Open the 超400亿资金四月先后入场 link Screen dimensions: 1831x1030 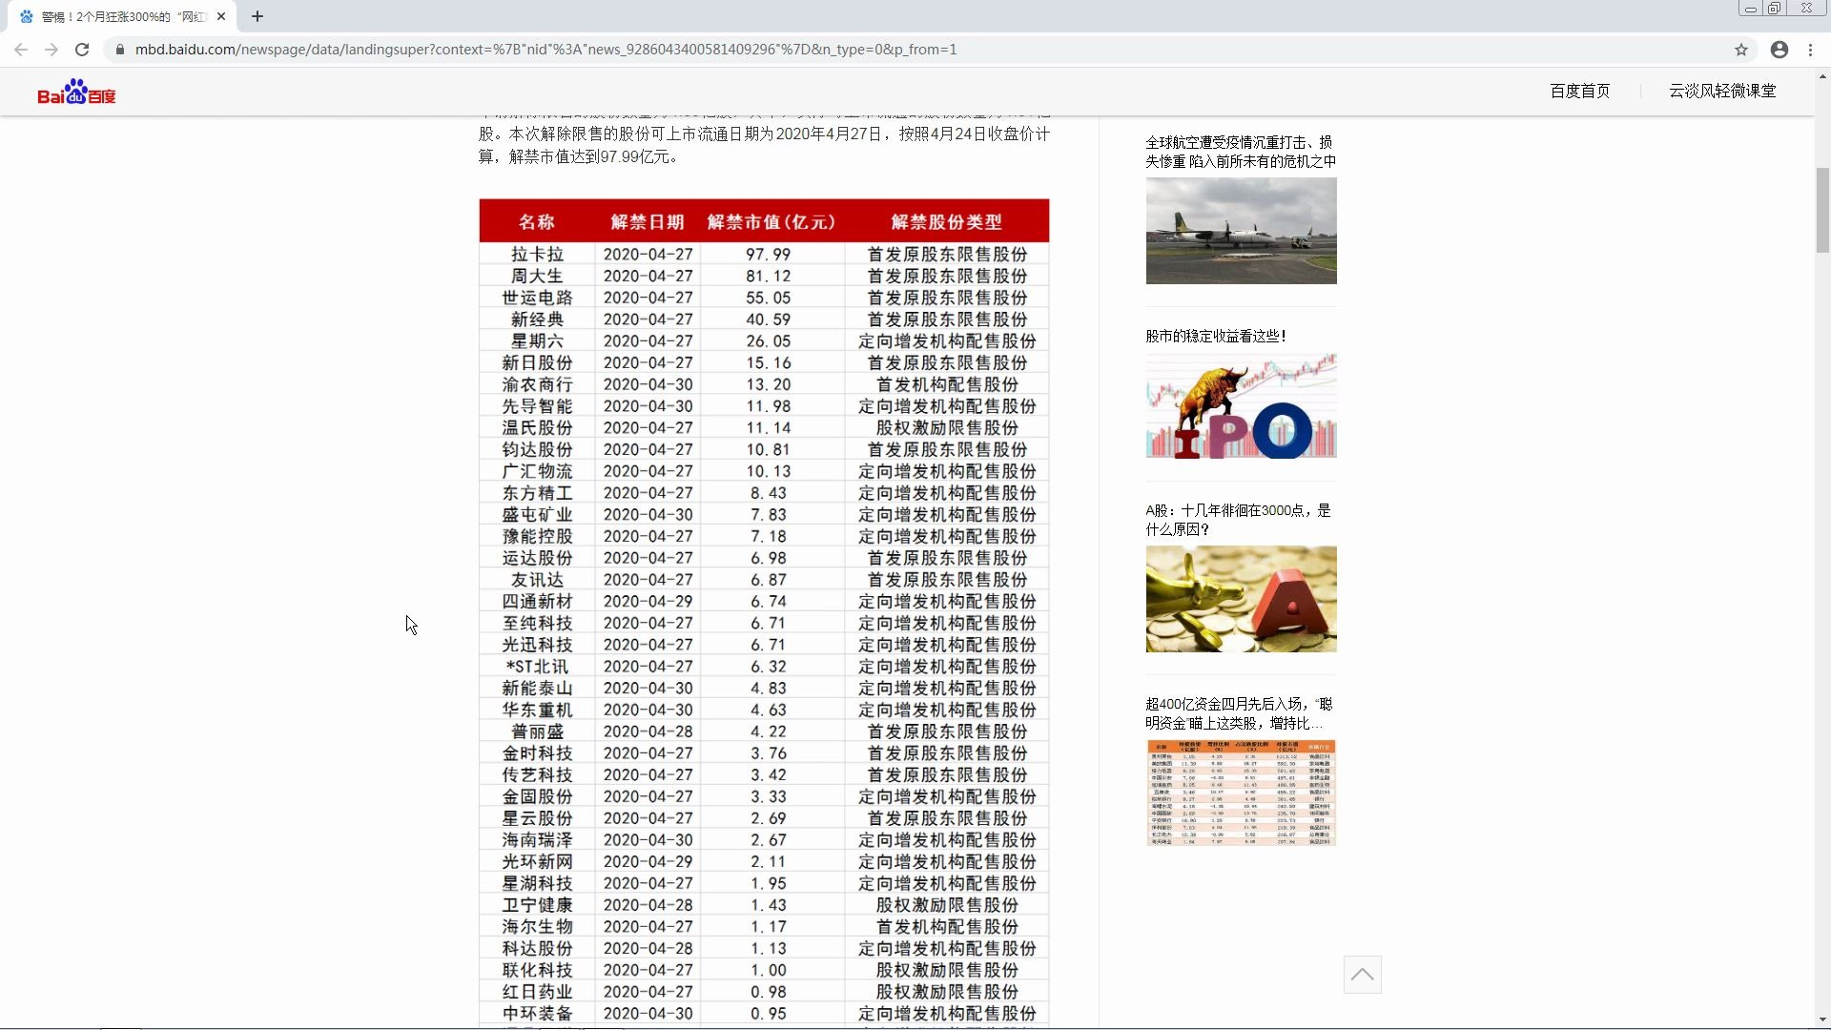pyautogui.click(x=1239, y=713)
